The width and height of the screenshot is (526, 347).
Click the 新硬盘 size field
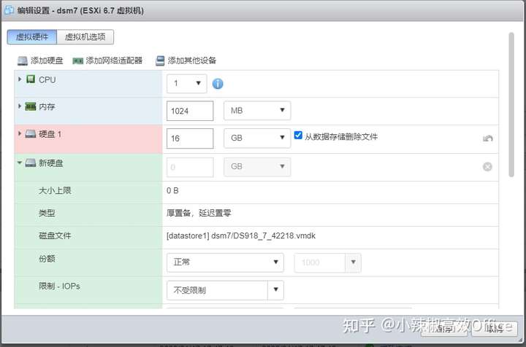click(190, 167)
